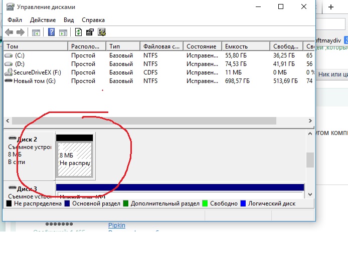This screenshot has height=261, width=348.
Task: Click the Диск 3 disk icon
Action: click(x=13, y=187)
